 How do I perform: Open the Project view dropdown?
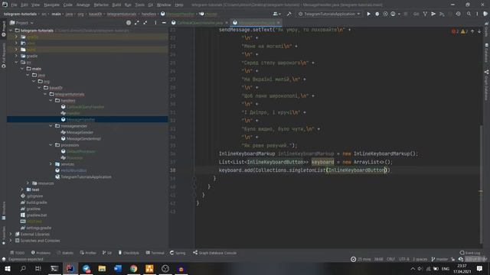[x=21, y=23]
